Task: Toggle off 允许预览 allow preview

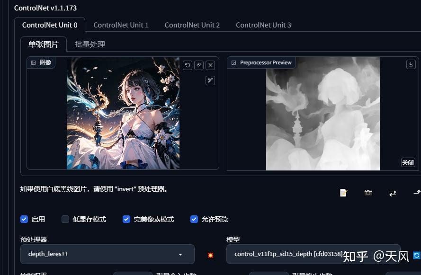Action: coord(194,219)
